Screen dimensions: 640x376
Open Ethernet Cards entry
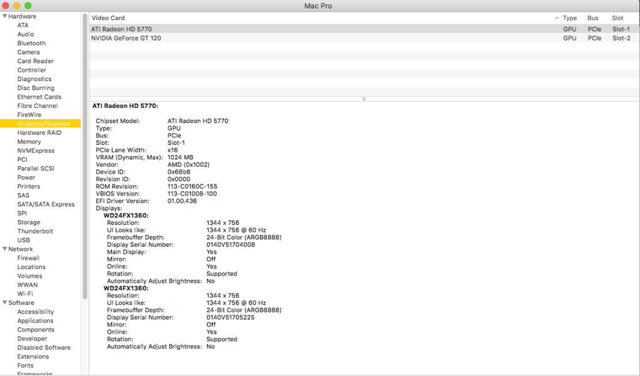tap(39, 97)
